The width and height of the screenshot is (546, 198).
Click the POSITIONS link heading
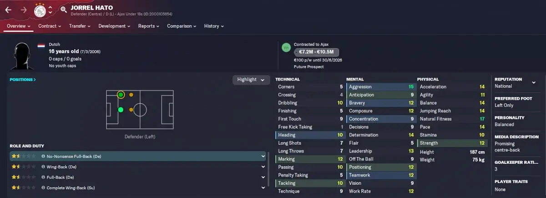click(23, 80)
